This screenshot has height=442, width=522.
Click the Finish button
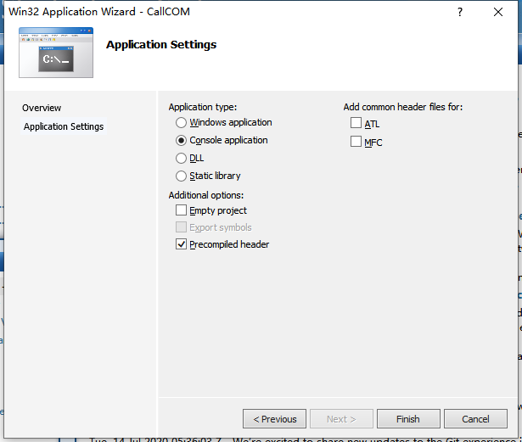(x=408, y=419)
